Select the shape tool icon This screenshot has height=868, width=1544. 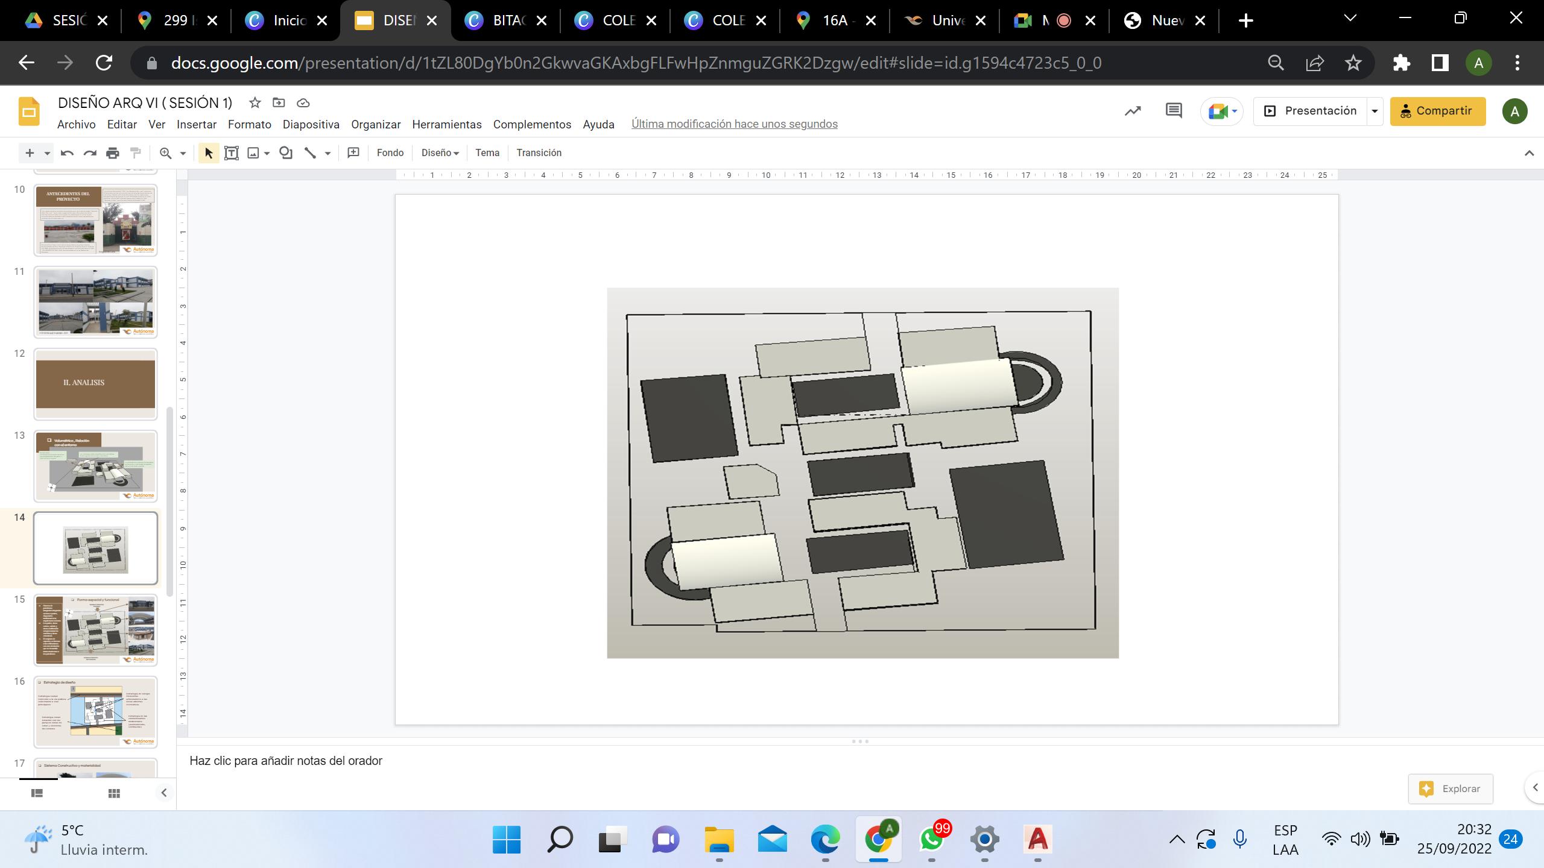[286, 153]
